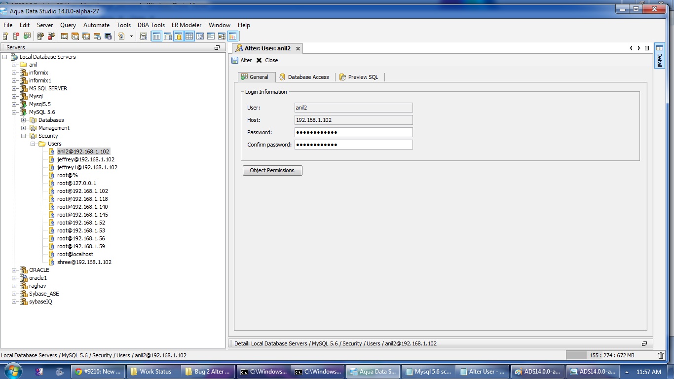Go to previous tab with the left arrow
Viewport: 674px width, 379px height.
click(631, 48)
